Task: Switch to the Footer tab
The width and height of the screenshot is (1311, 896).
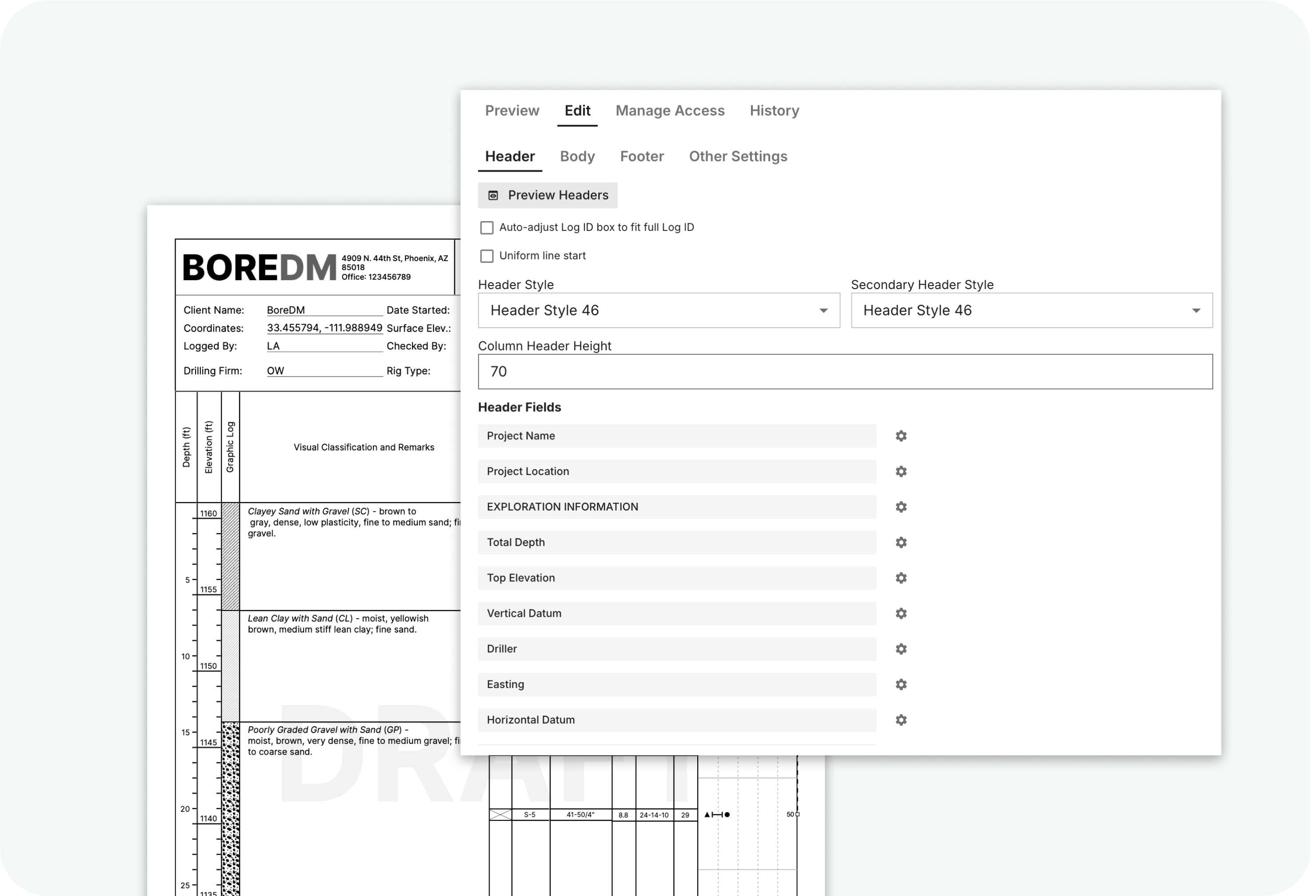Action: 641,157
